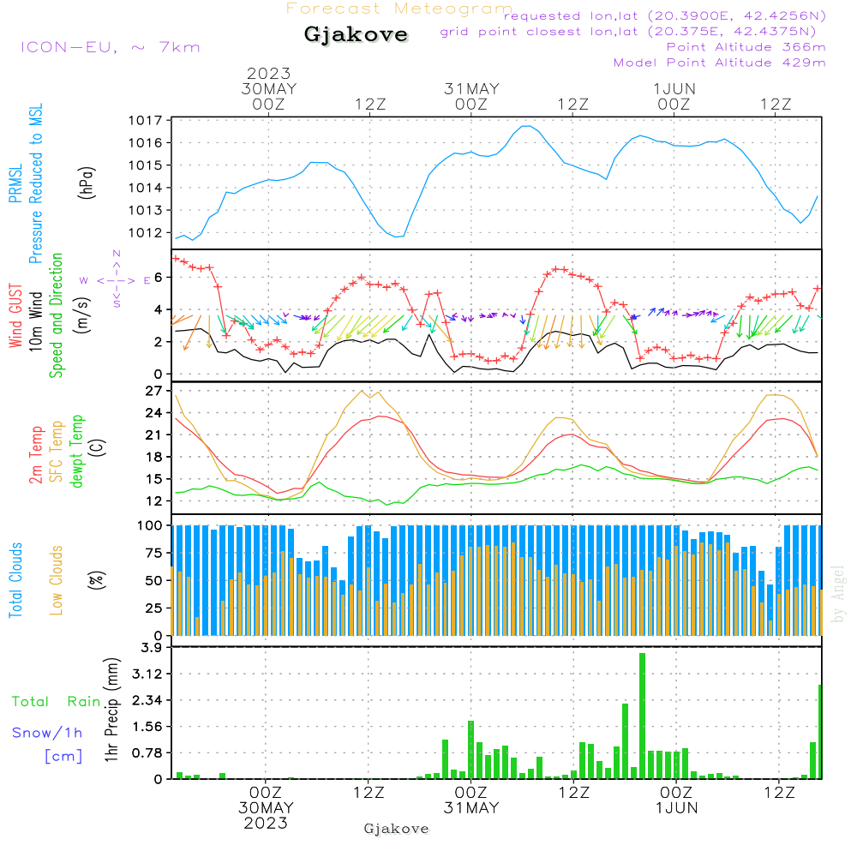Click the temperature axis value 15

[154, 479]
